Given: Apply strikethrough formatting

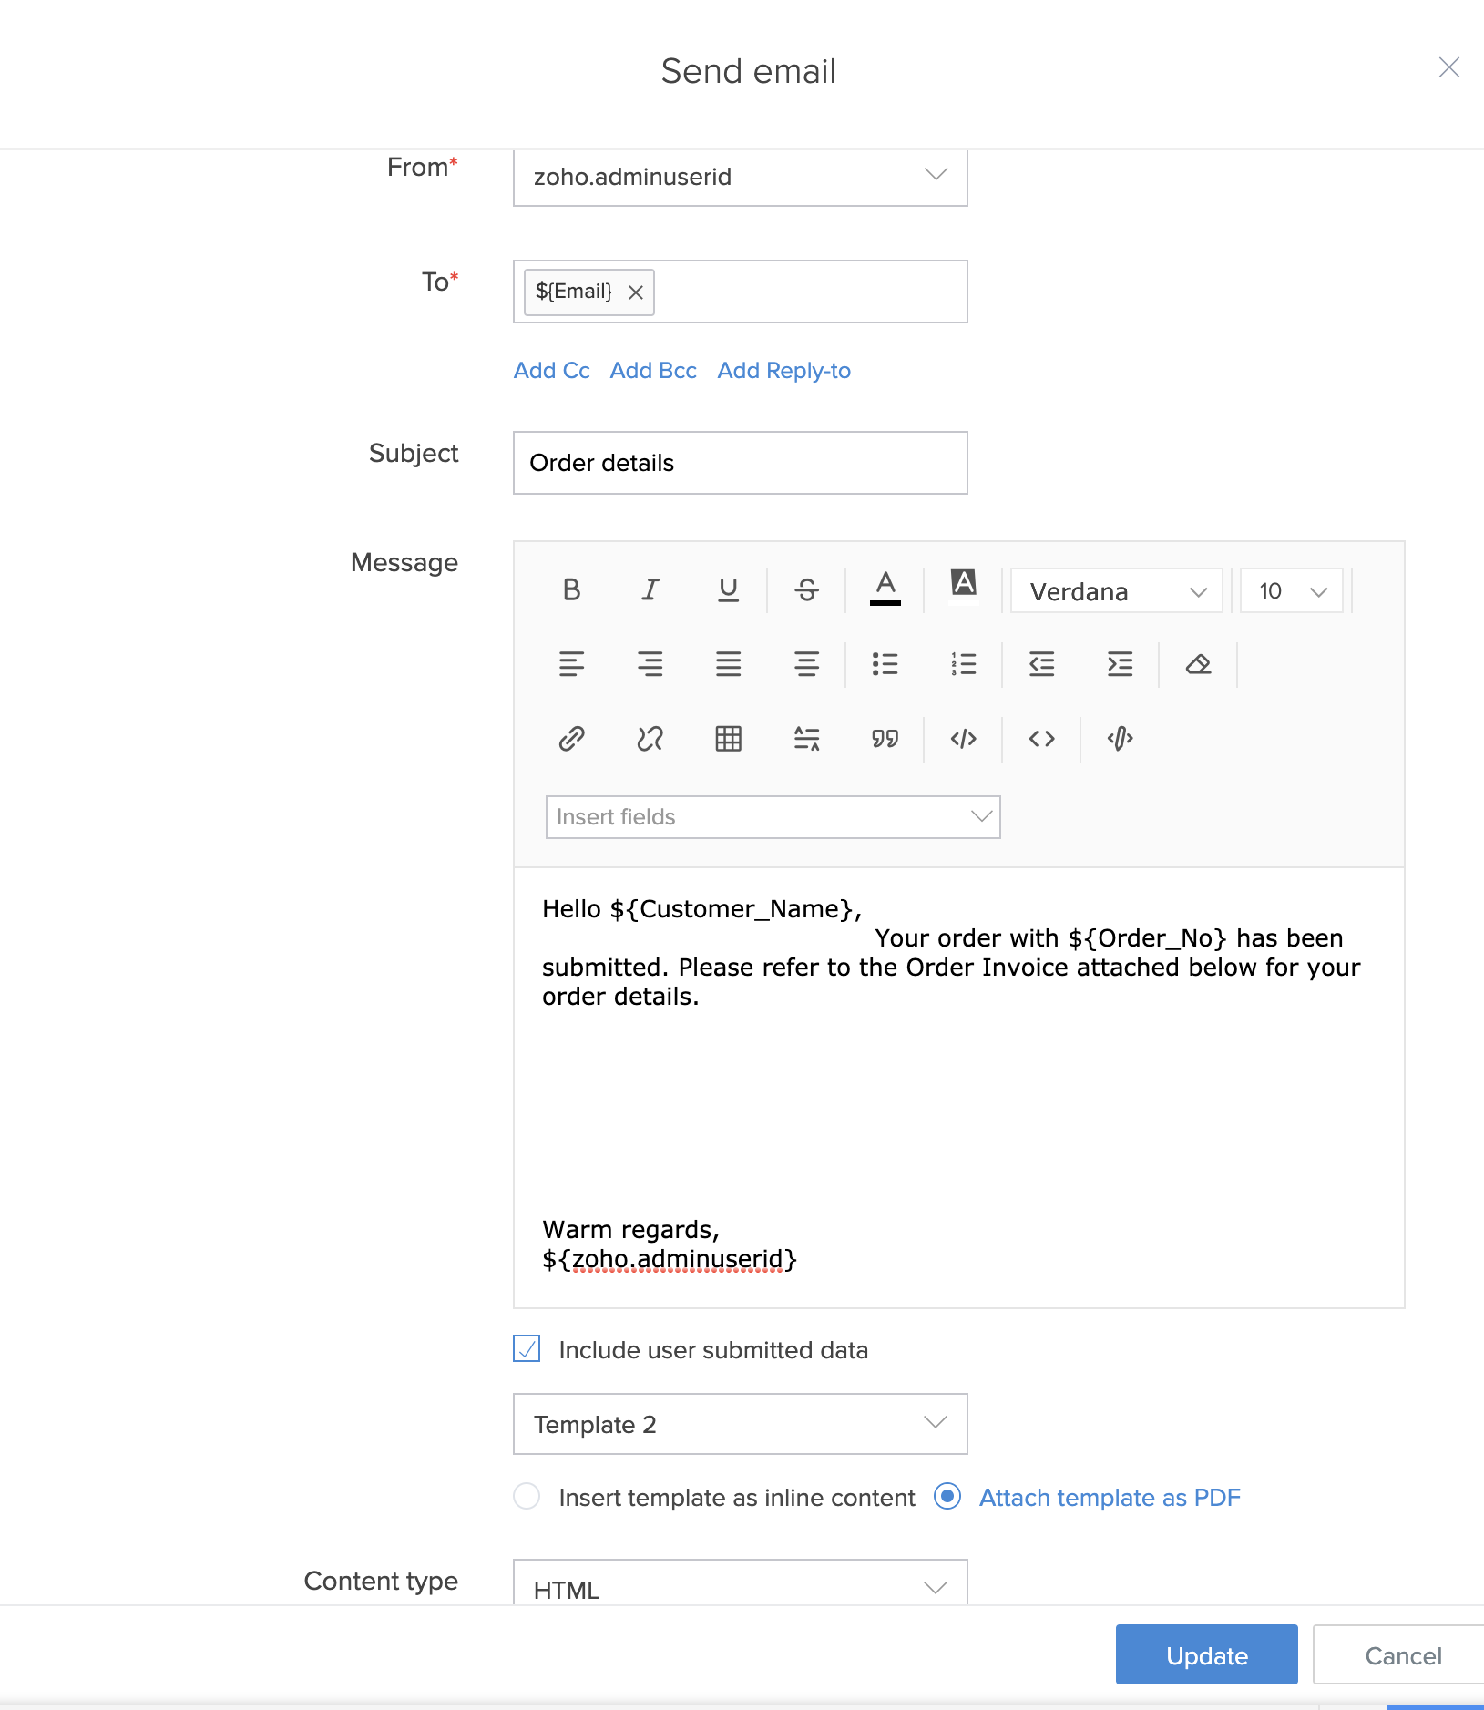Looking at the screenshot, I should (x=806, y=590).
